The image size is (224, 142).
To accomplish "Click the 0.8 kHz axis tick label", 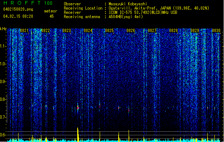I will coord(3,99).
